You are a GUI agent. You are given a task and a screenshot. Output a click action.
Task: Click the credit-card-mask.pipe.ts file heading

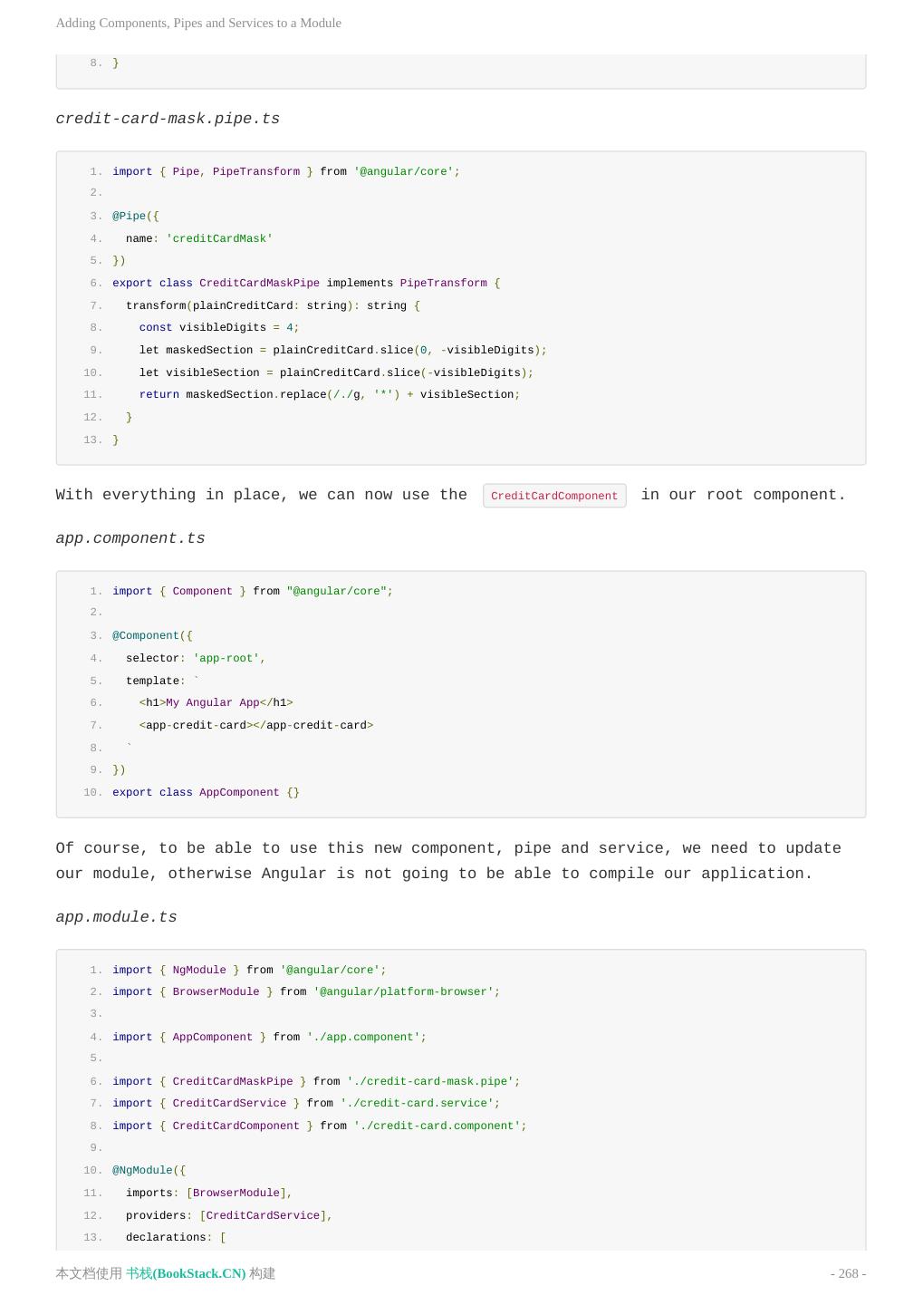[x=168, y=119]
